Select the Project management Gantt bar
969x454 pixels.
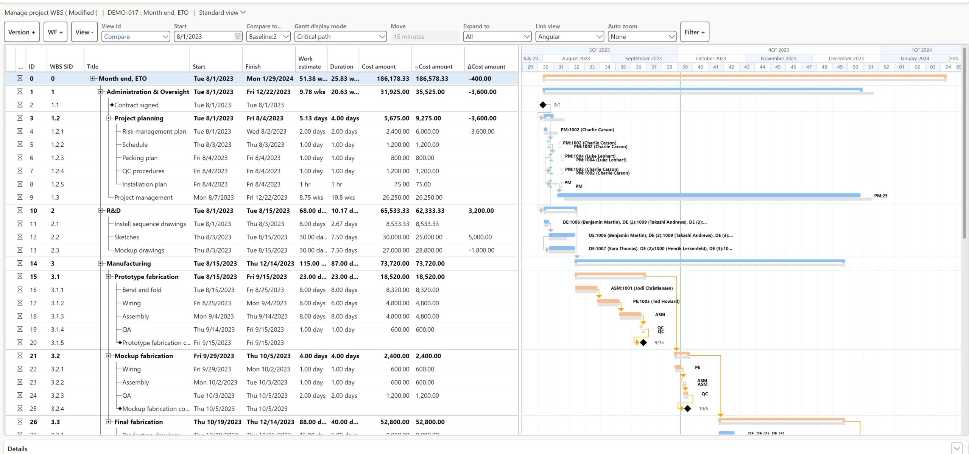coord(709,195)
